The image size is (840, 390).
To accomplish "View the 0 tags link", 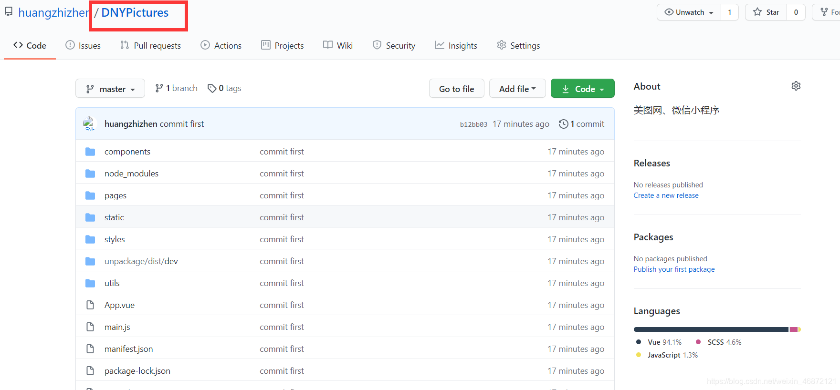I will tap(224, 88).
